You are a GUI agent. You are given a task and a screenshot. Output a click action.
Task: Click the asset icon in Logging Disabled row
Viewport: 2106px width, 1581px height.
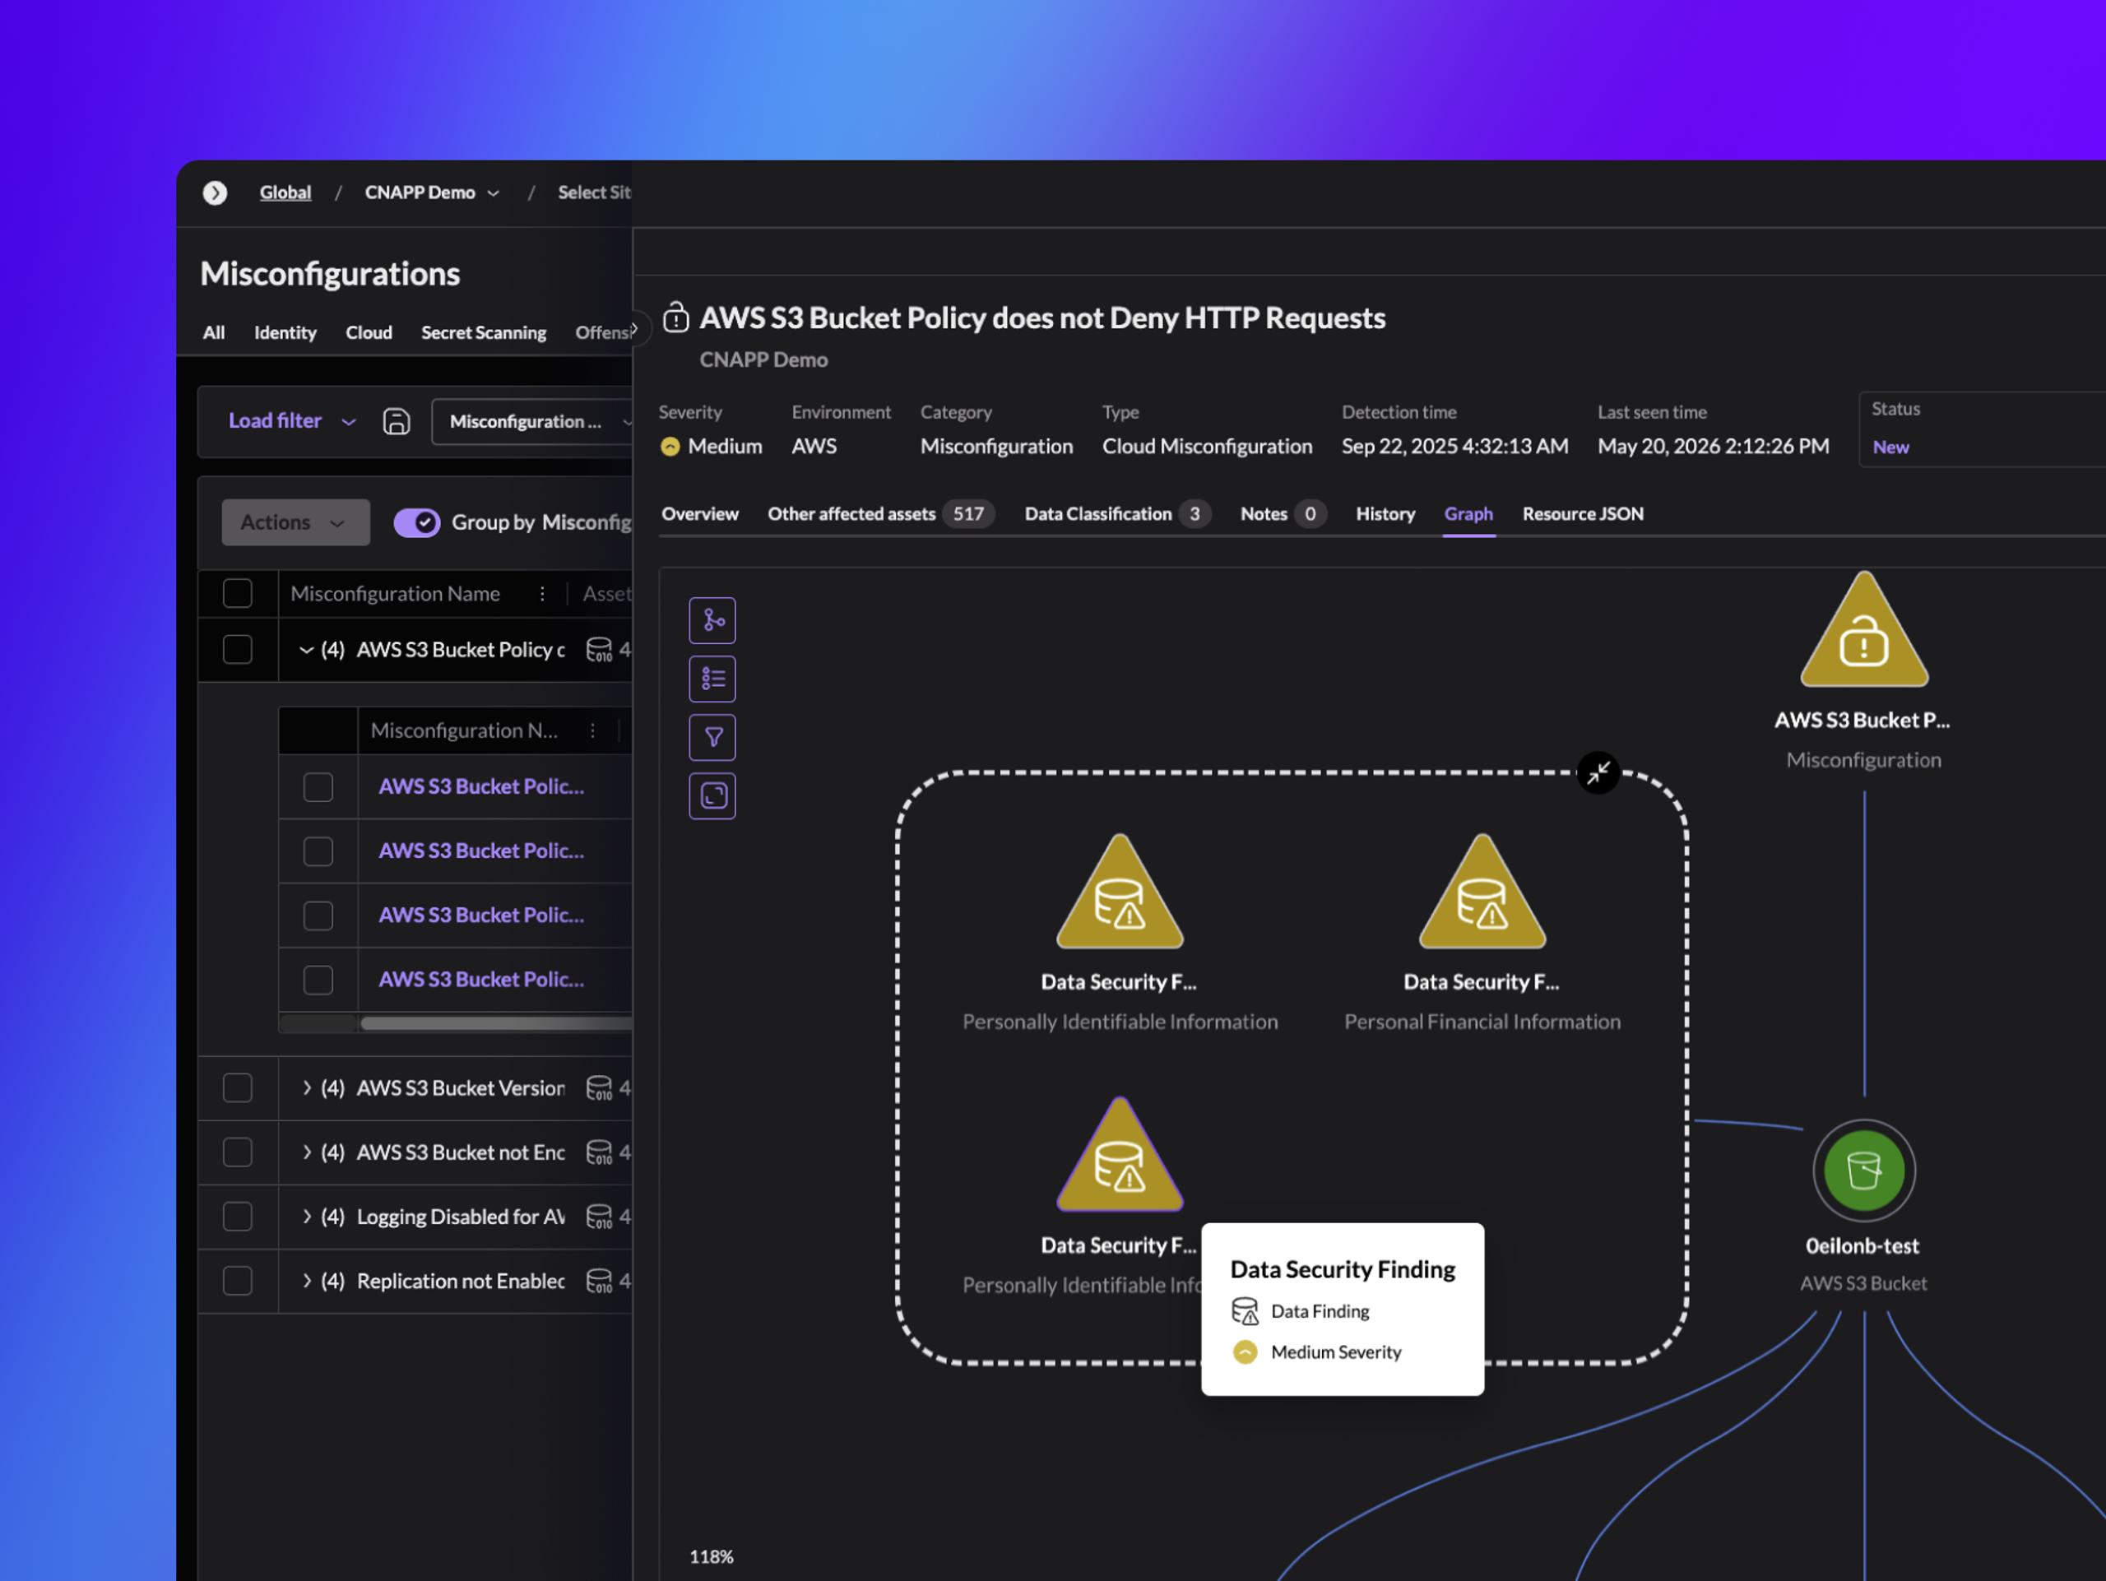pos(599,1217)
